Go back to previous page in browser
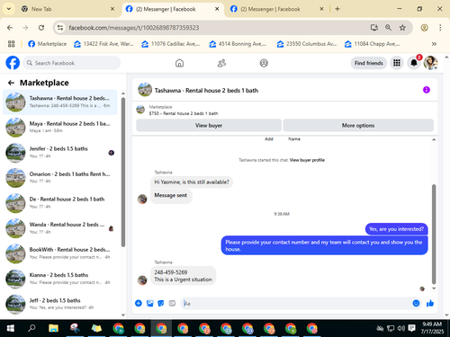 (10, 28)
